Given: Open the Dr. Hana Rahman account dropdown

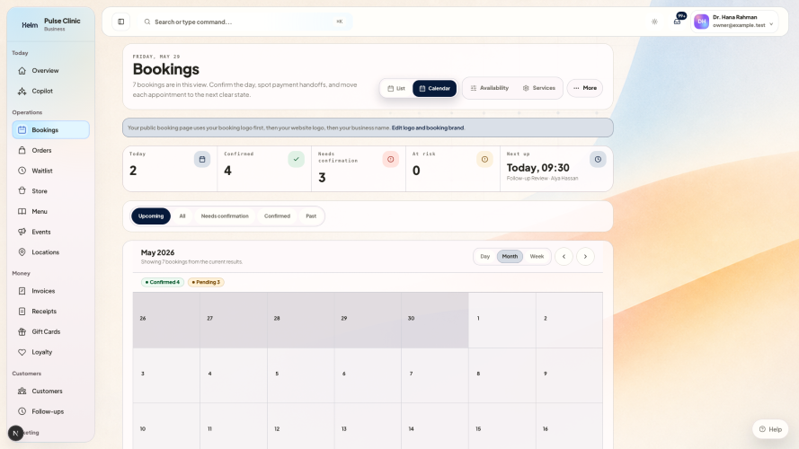Looking at the screenshot, I should click(734, 22).
